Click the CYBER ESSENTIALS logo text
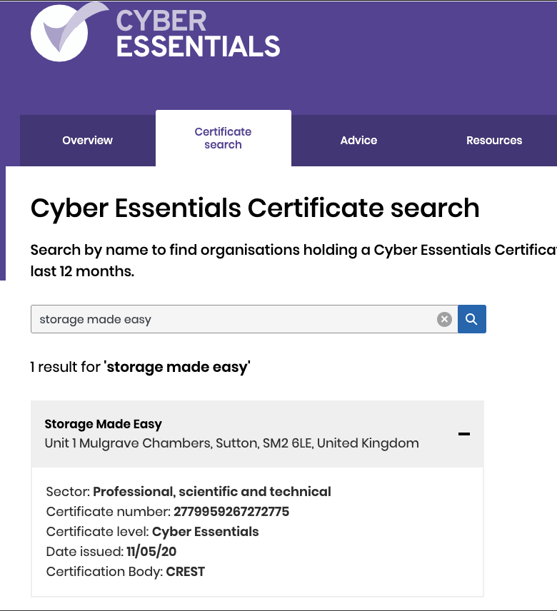Image resolution: width=557 pixels, height=611 pixels. tap(198, 34)
